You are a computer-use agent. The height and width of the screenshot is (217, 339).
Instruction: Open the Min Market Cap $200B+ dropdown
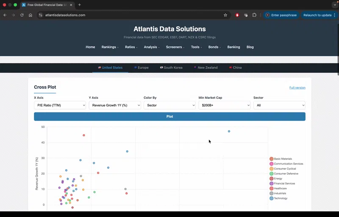click(x=225, y=105)
